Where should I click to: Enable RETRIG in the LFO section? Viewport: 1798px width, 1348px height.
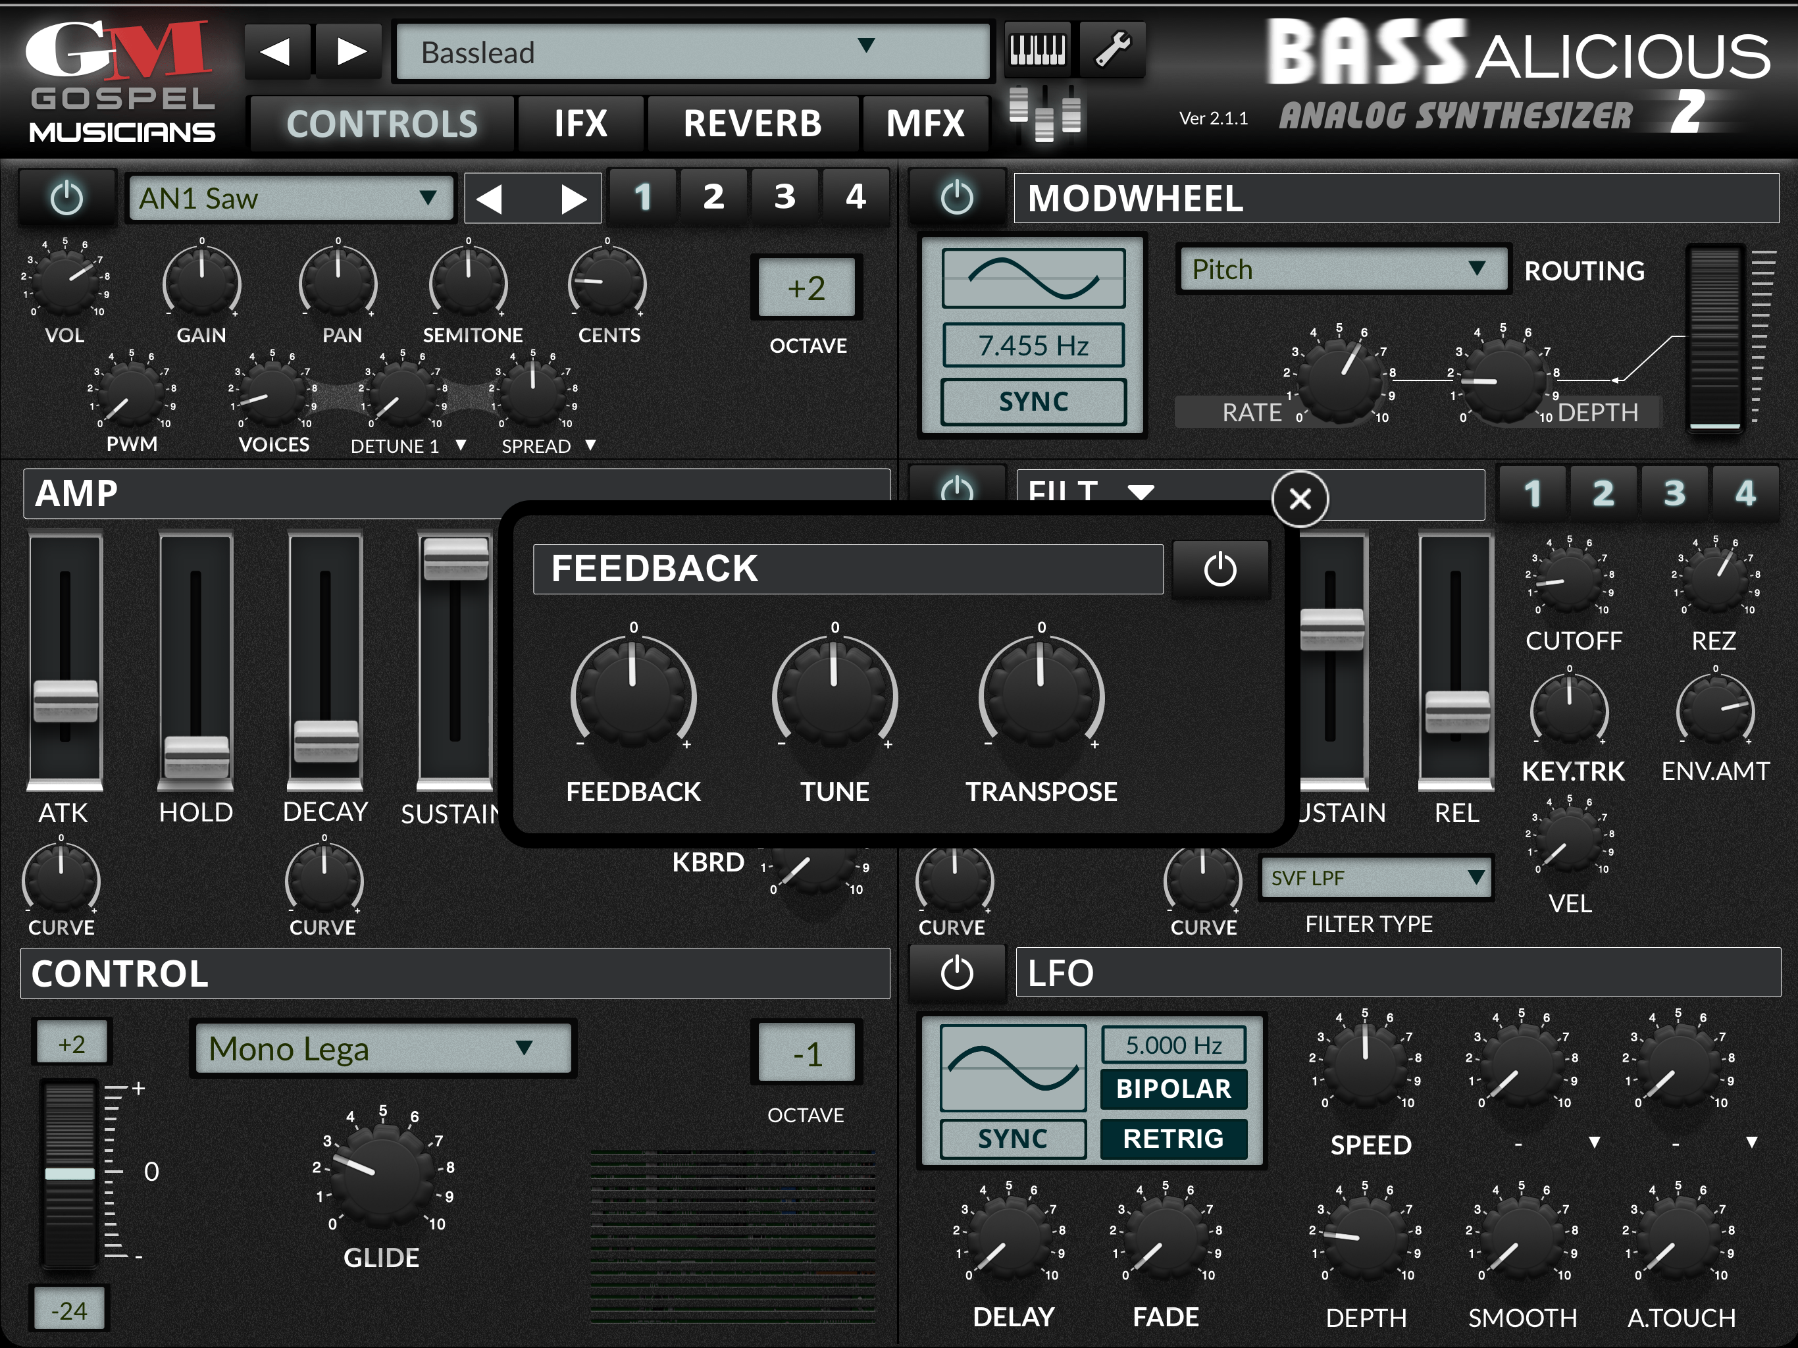click(x=1173, y=1138)
